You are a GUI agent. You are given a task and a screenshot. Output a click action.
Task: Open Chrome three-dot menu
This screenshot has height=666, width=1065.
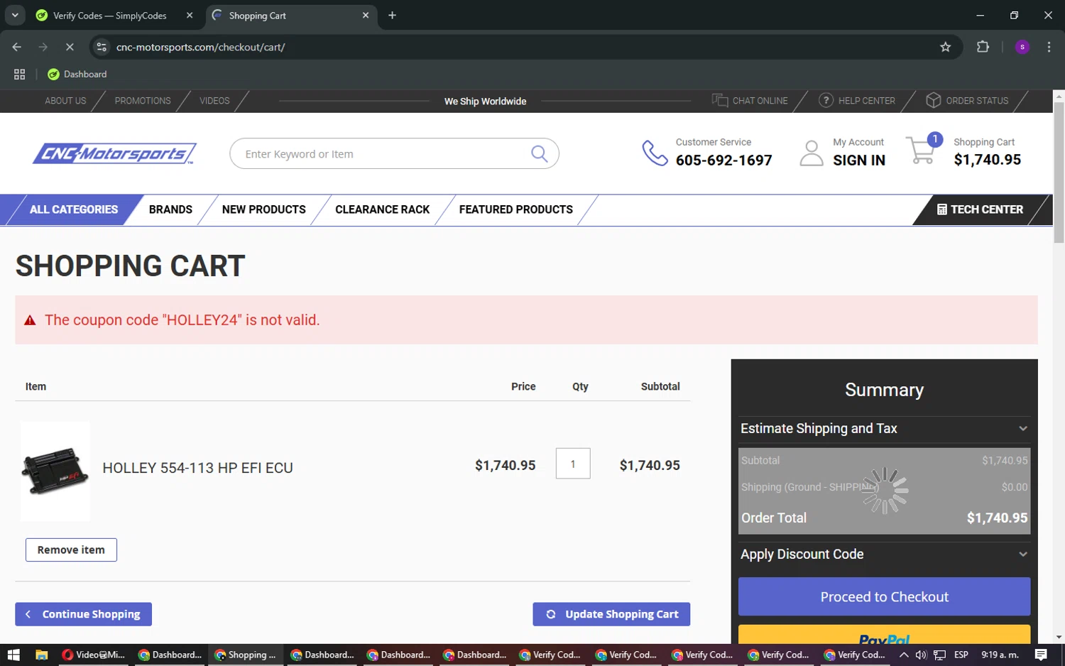pyautogui.click(x=1049, y=47)
